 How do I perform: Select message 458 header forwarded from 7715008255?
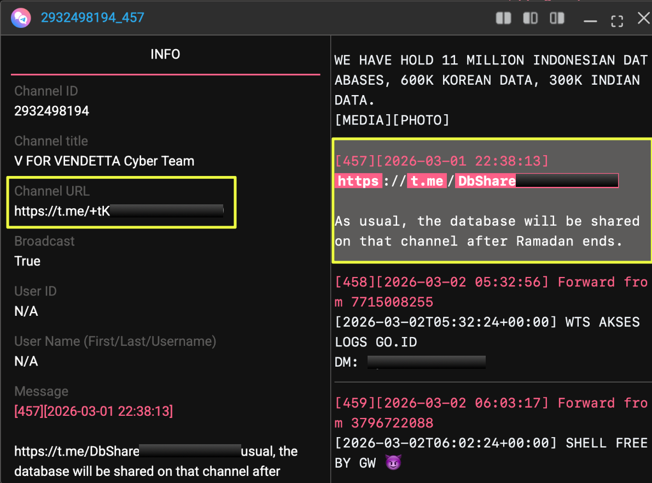(x=490, y=291)
